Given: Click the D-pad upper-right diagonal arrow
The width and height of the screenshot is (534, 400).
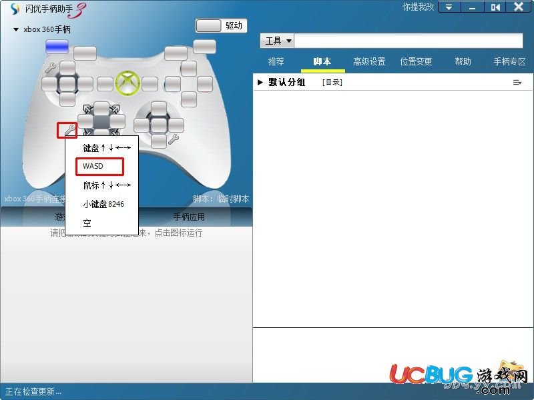Looking at the screenshot, I should point(115,109).
